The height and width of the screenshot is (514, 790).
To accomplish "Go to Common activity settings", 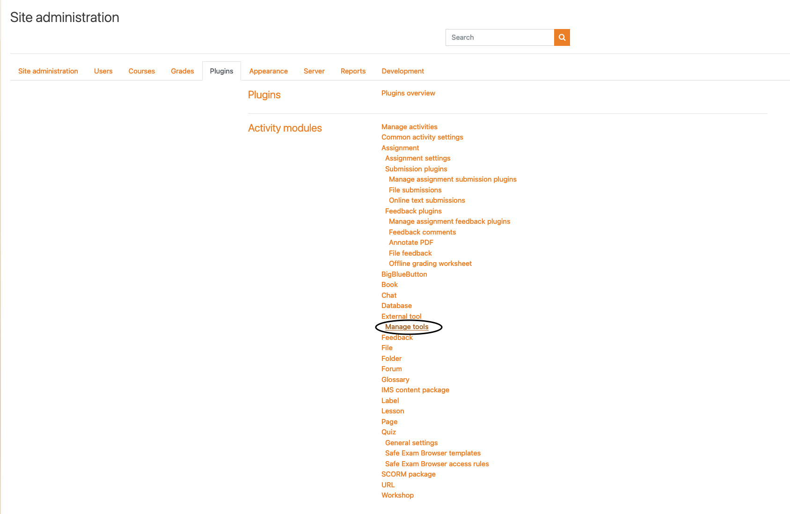I will point(422,137).
